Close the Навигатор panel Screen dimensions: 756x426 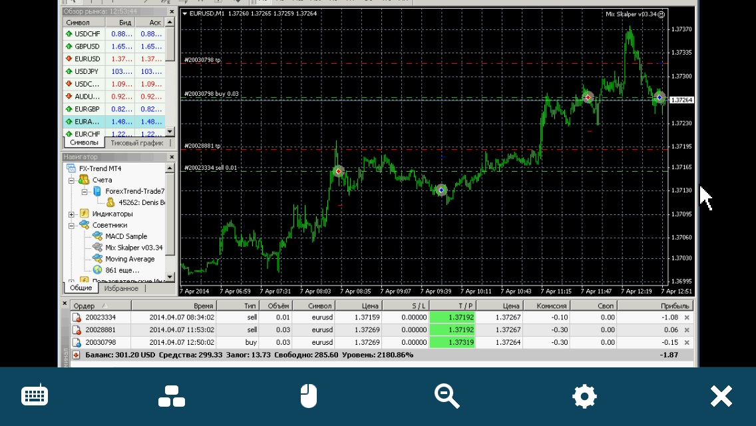click(x=172, y=157)
